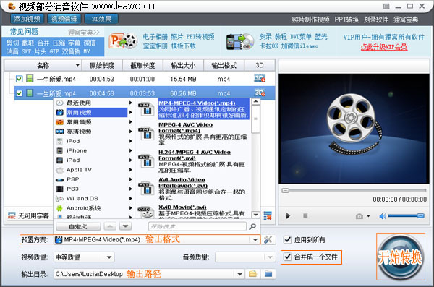Mute the preview speaker icon
Viewport: 434px width, 287px height.
tap(383, 216)
